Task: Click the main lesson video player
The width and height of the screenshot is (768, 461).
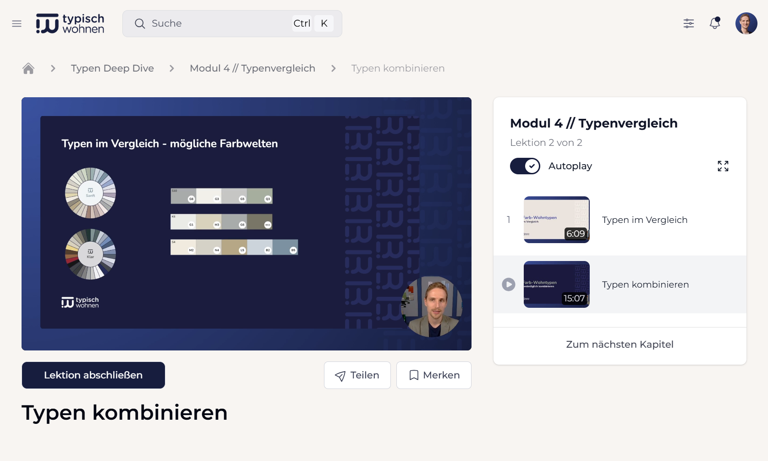Action: (247, 224)
